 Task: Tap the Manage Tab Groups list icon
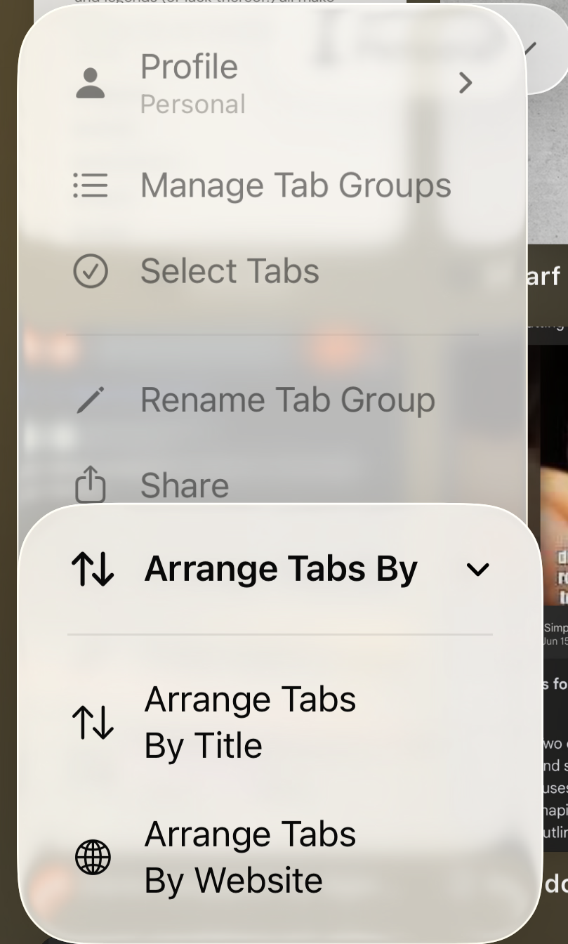point(91,186)
